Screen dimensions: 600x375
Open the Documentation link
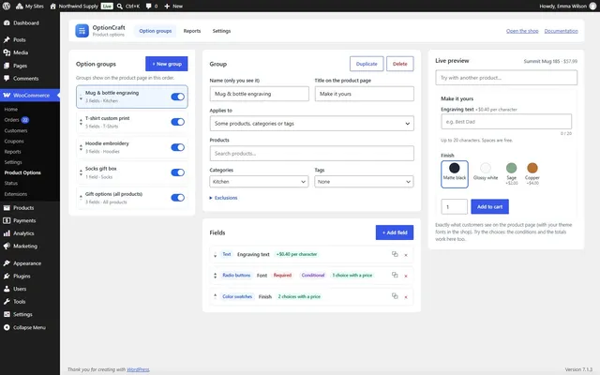pos(561,31)
